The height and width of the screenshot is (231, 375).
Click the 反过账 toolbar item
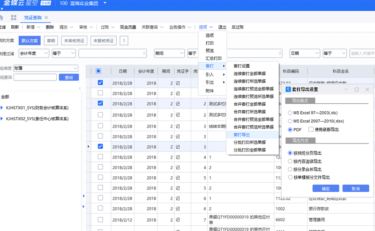238,27
